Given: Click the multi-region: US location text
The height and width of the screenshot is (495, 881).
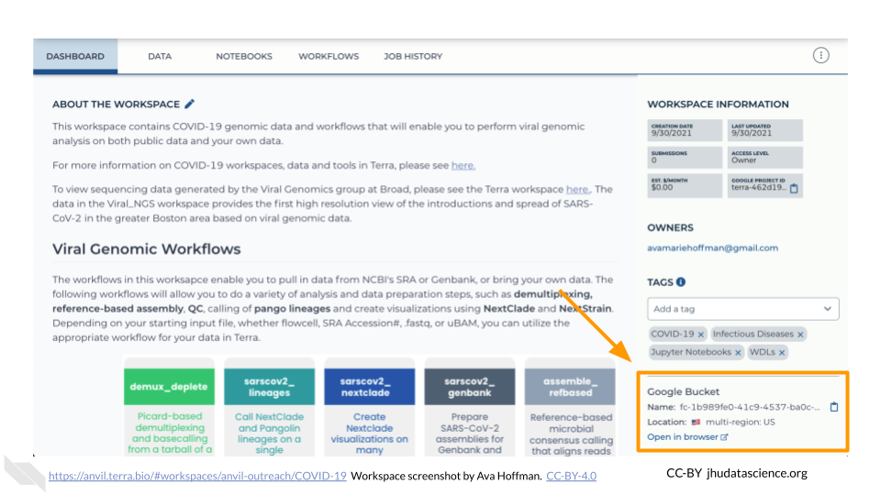Looking at the screenshot, I should 740,422.
